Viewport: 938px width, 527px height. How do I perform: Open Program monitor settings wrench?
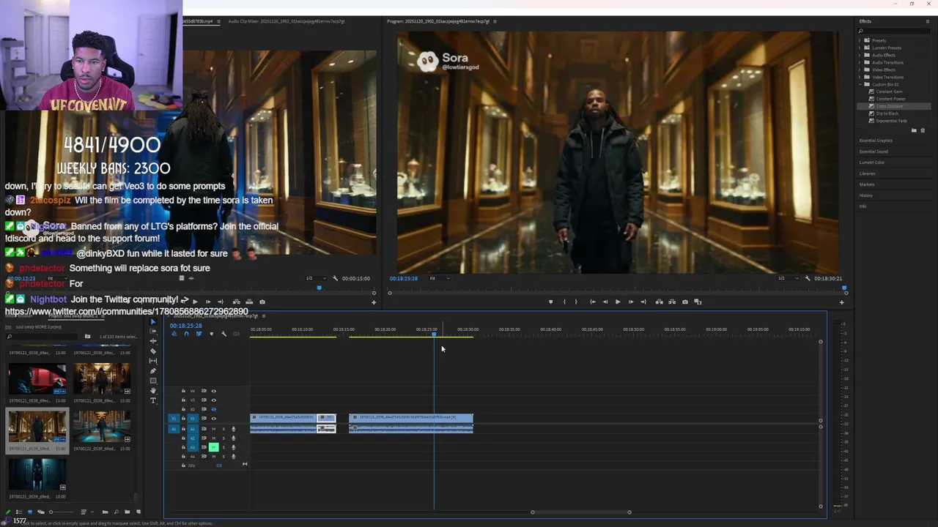(808, 278)
